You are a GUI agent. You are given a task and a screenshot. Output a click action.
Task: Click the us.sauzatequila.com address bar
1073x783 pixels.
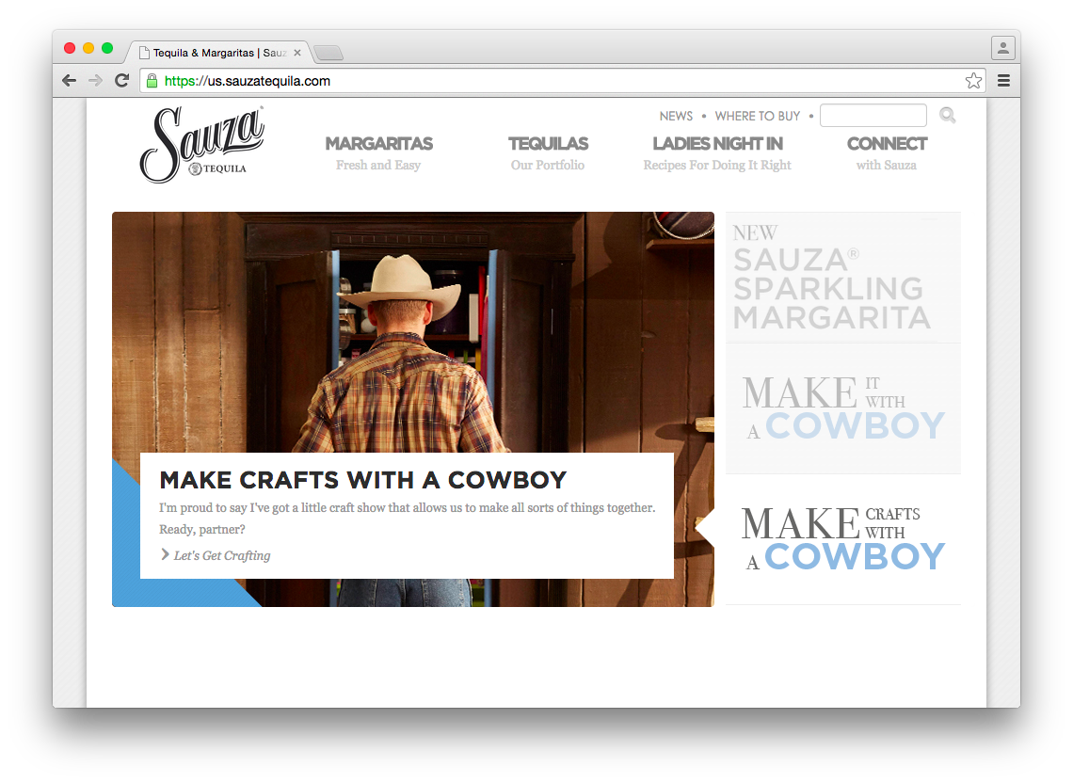click(563, 81)
